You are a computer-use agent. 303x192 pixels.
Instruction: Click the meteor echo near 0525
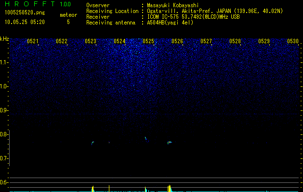coord(146,138)
